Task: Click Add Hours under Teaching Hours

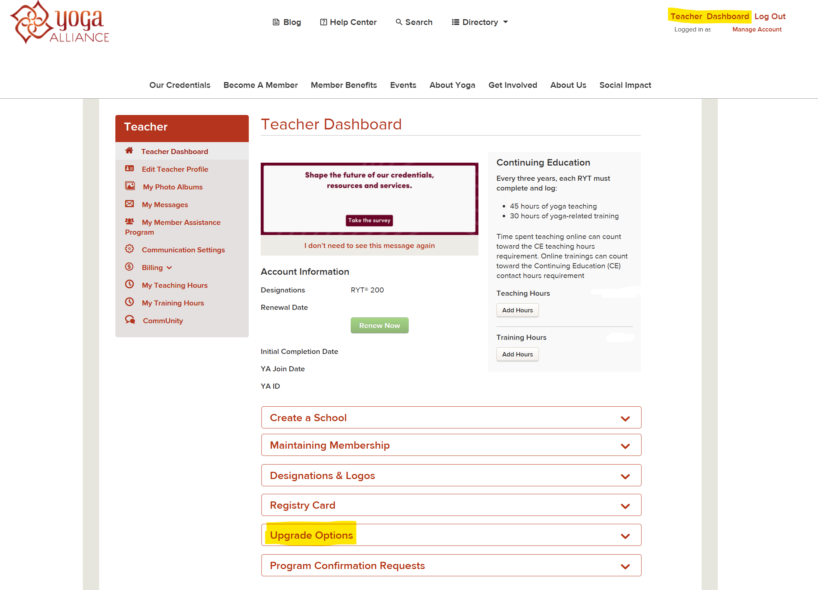Action: click(x=517, y=310)
